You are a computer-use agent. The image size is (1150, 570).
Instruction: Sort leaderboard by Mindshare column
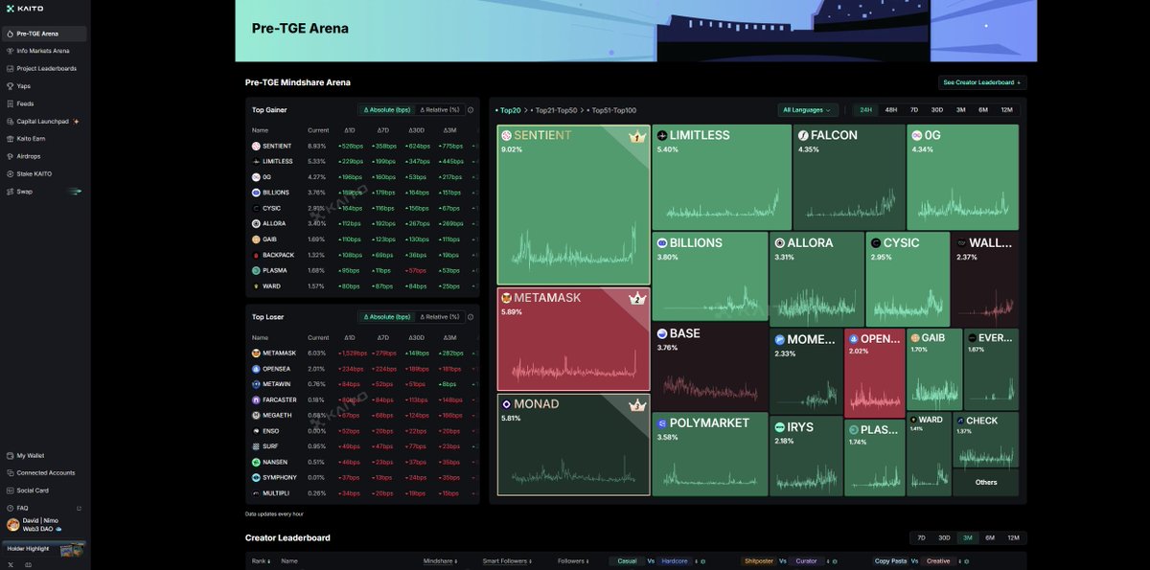pyautogui.click(x=439, y=561)
